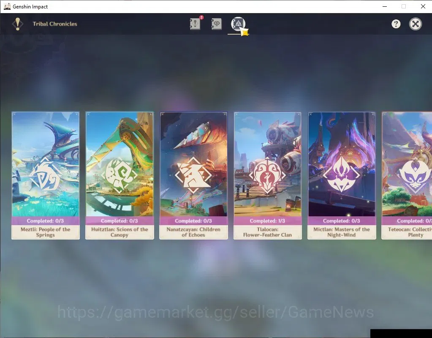Viewport: 432px width, 338px height.
Task: Click 'Completed: 0/3' under the Nanatzcayan card
Action: (193, 221)
